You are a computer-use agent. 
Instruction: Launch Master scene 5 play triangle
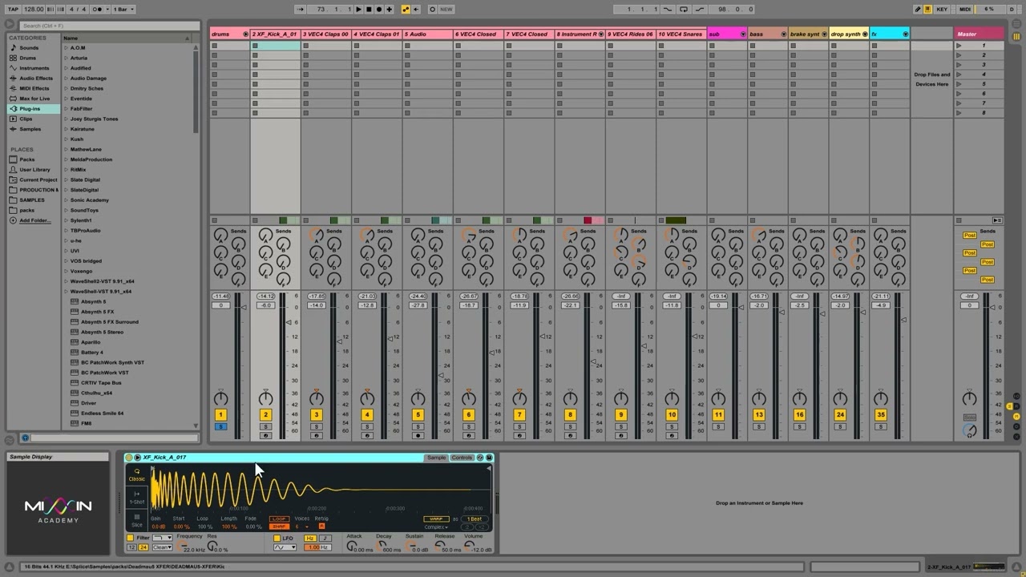[x=959, y=84]
